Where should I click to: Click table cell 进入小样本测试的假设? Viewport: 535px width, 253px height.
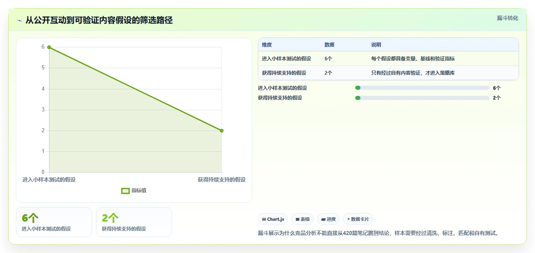click(287, 59)
